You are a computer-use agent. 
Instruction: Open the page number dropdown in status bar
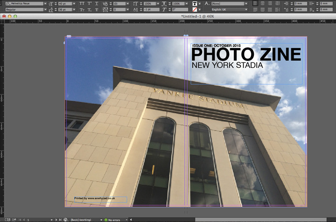click(x=51, y=220)
